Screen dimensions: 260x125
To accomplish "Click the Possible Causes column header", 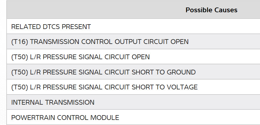I will point(211,10).
